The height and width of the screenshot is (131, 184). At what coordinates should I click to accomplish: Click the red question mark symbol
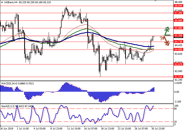point(161,39)
